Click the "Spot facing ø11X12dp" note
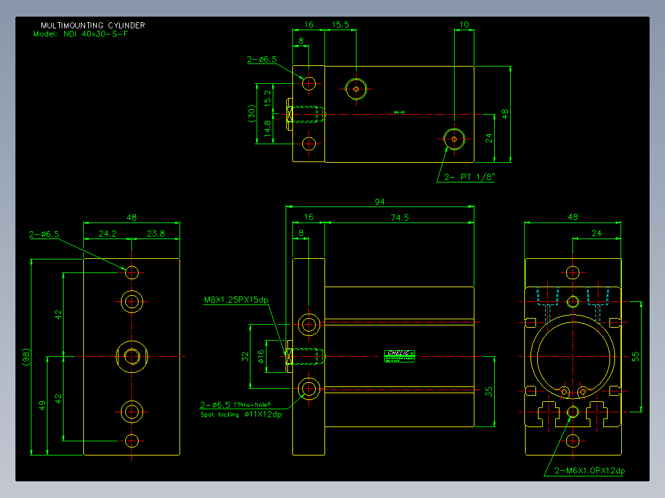 241,415
